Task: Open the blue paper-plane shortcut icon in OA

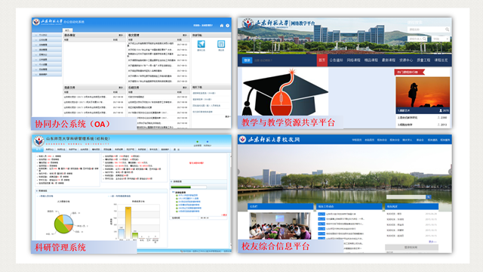Action: tap(202, 44)
